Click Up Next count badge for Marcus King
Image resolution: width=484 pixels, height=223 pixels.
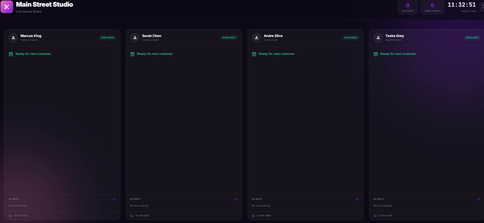[114, 199]
